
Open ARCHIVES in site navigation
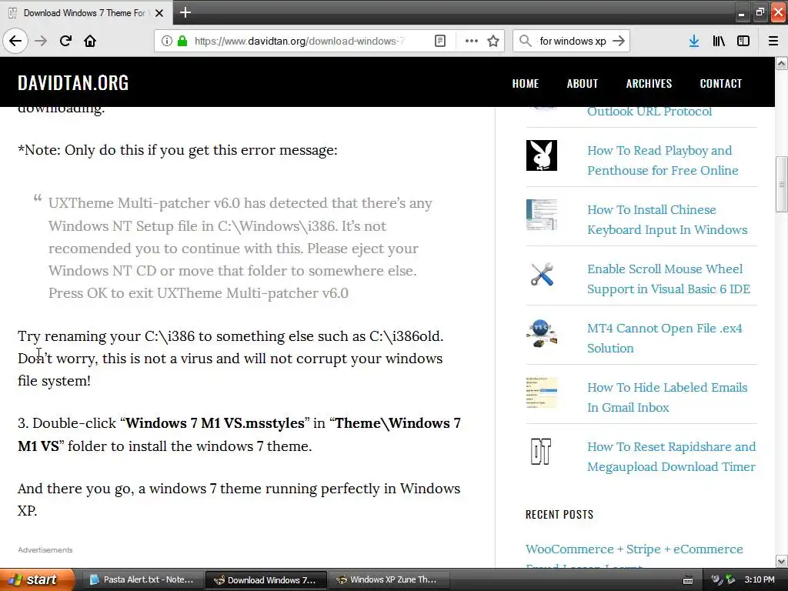(649, 83)
